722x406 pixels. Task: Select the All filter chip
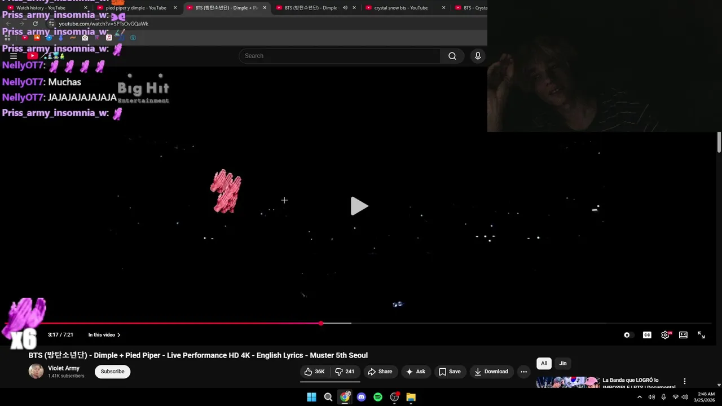(544, 363)
